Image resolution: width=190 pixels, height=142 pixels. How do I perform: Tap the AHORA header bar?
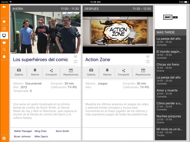[45, 9]
